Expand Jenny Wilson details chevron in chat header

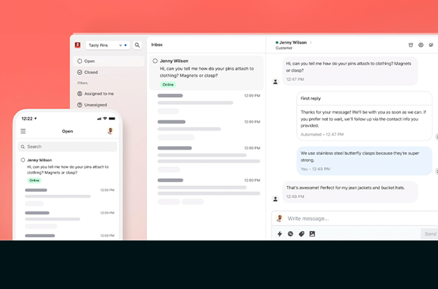click(x=311, y=42)
